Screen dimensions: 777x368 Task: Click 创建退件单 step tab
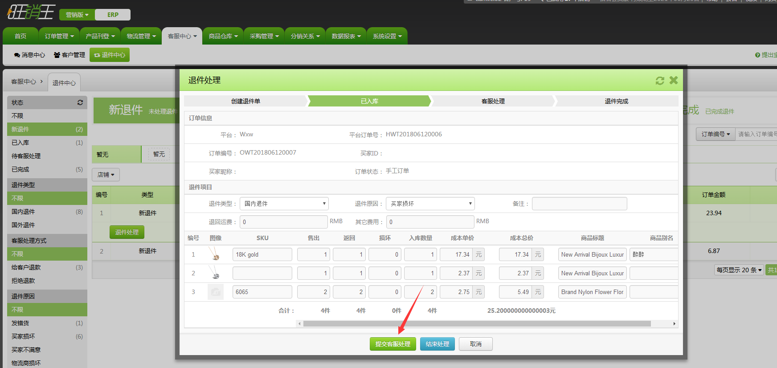coord(245,101)
